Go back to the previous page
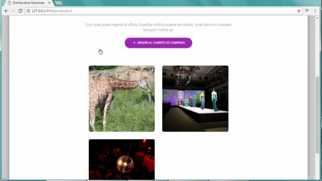Screen dimensions: 322x181 click(x=7, y=11)
